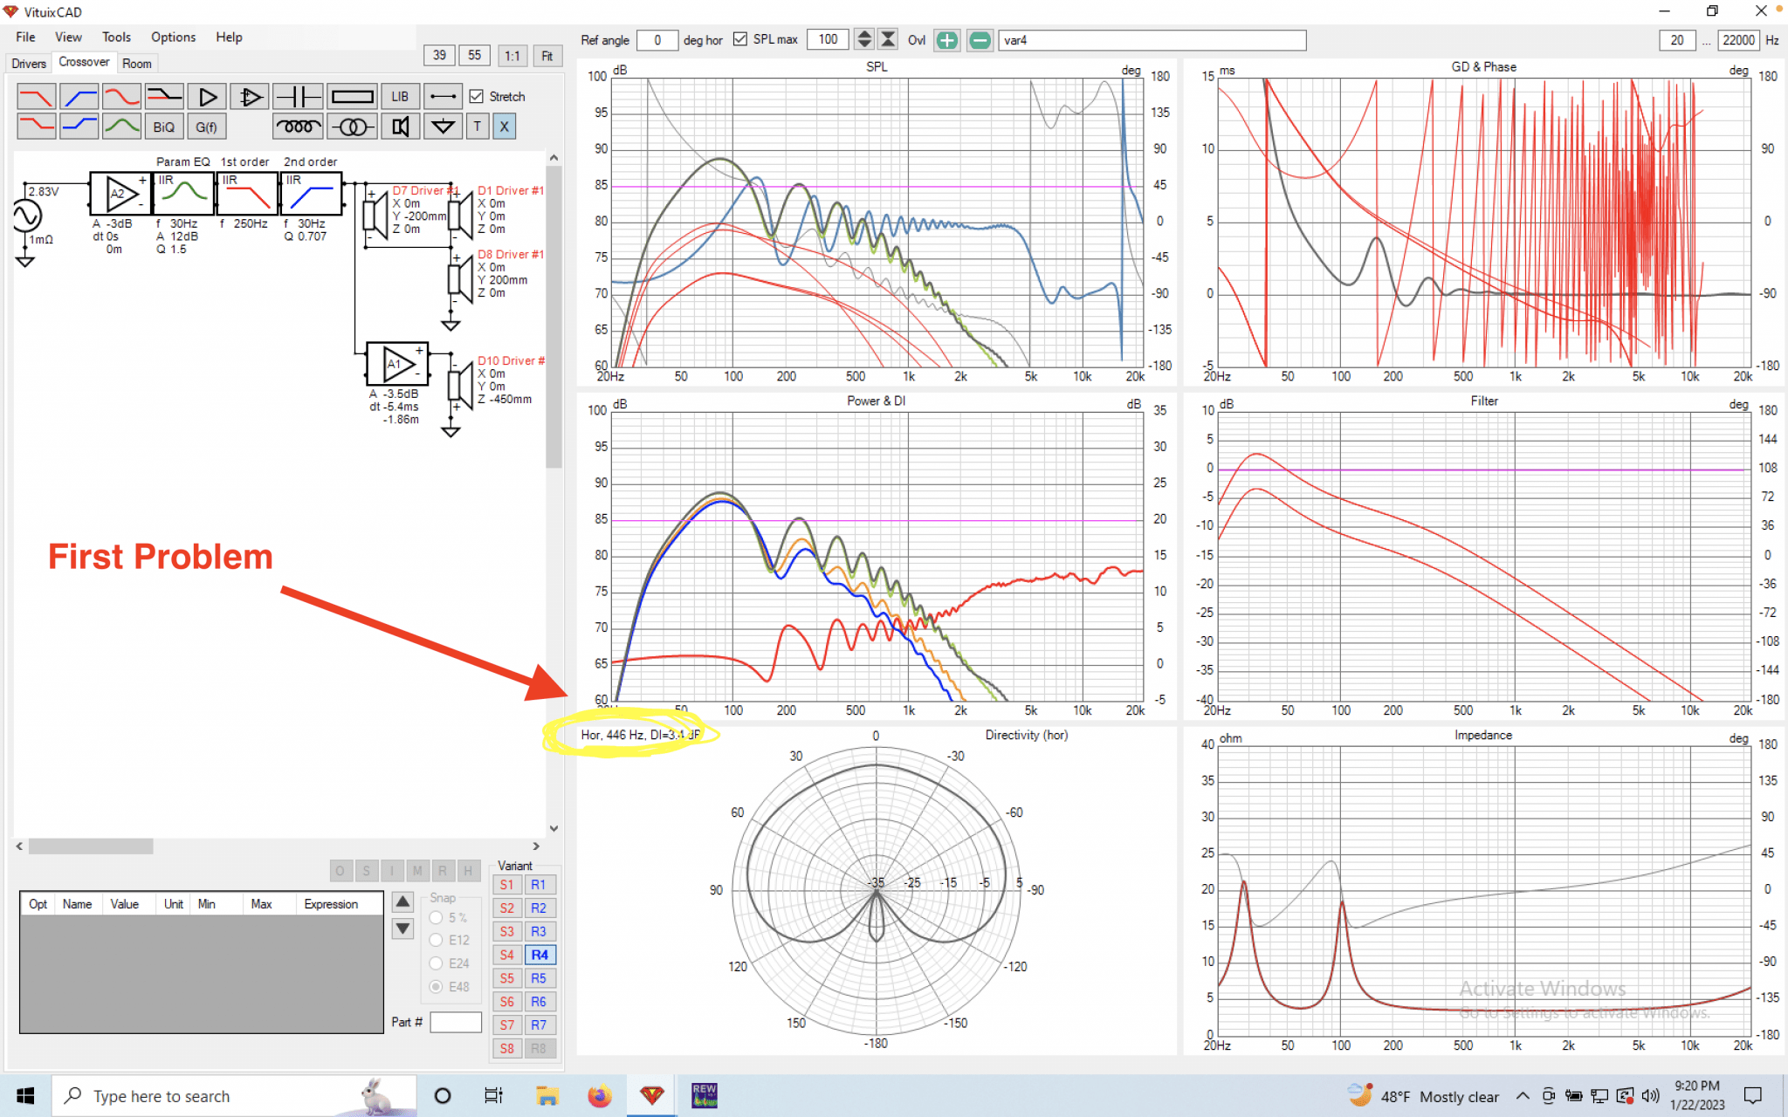Click the Ref angle input field
Screen dimensions: 1788x1117
[x=657, y=39]
